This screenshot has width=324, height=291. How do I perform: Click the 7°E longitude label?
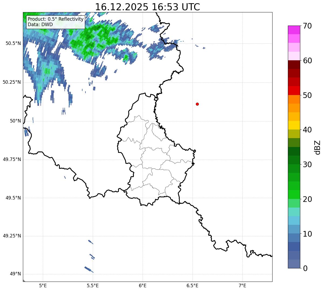[242, 286]
